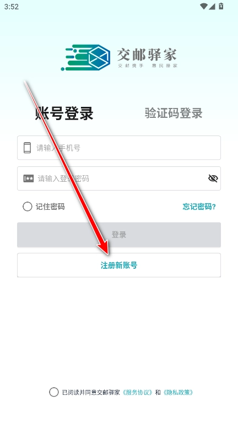
Task: Tap the phone icon in the mobile number field
Action: tap(27, 148)
